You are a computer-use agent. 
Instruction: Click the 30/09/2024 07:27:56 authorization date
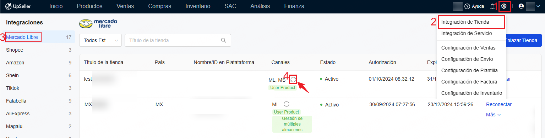tap(392, 104)
